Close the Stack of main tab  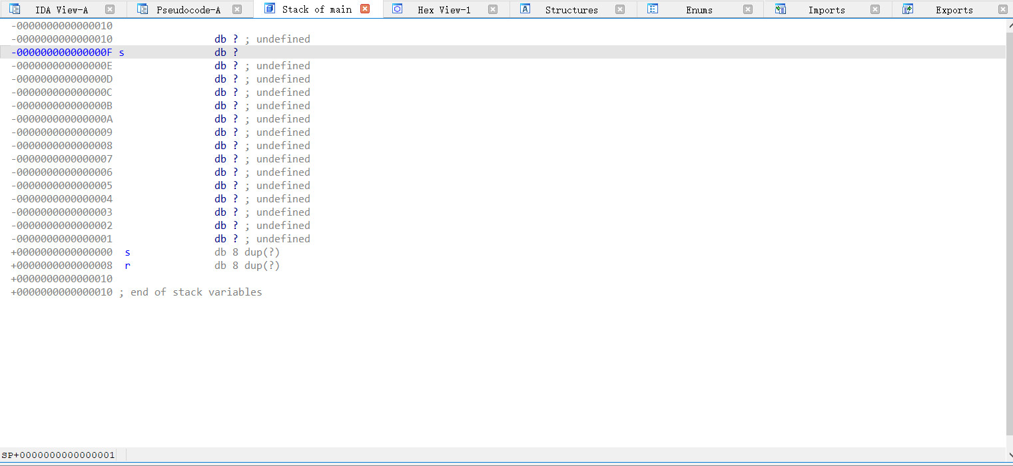click(x=365, y=9)
